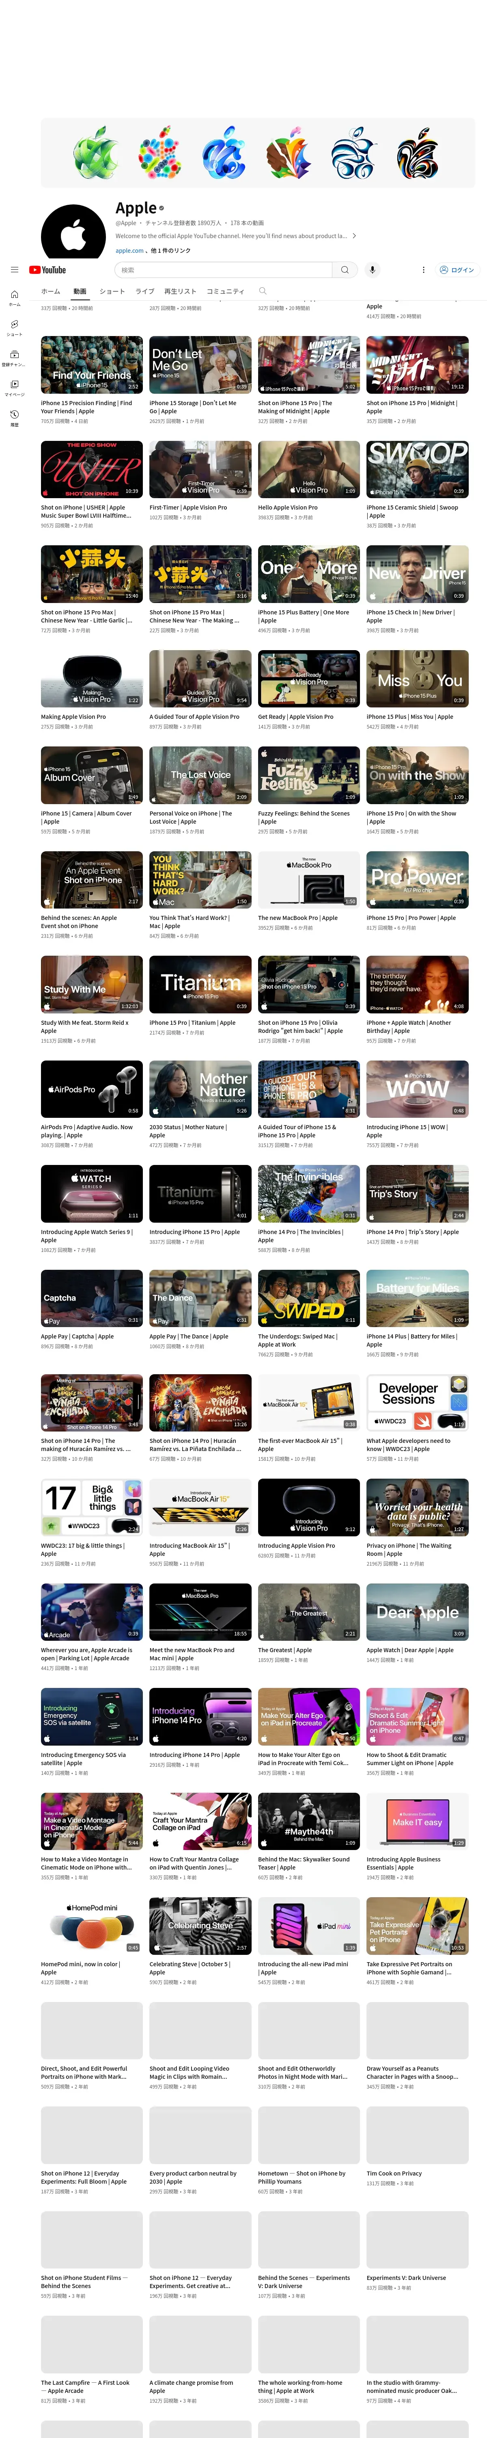Open Hello Apple Vision Pro thumbnail
The width and height of the screenshot is (487, 2438).
pos(309,469)
